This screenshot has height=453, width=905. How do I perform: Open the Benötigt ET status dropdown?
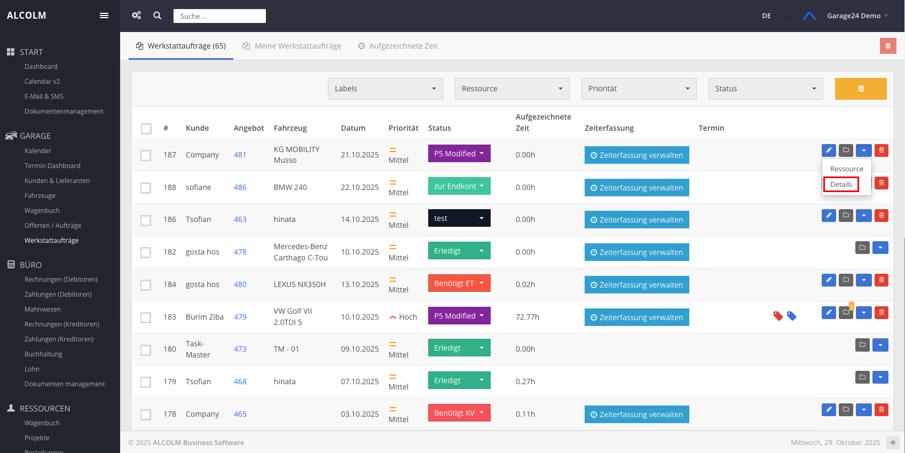point(459,283)
